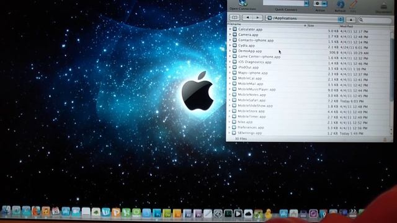Click the Cydia.app modified date 4/24/11 6:01 PM
The image size is (397, 223).
354,48
